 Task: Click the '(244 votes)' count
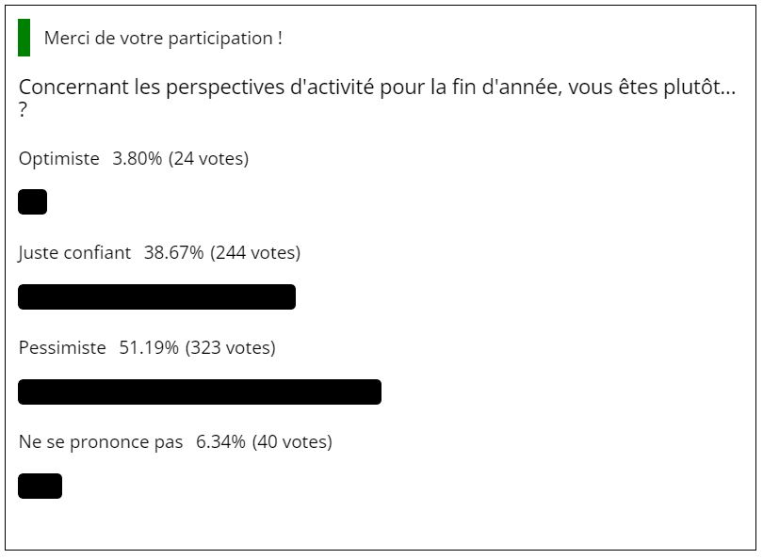point(255,253)
